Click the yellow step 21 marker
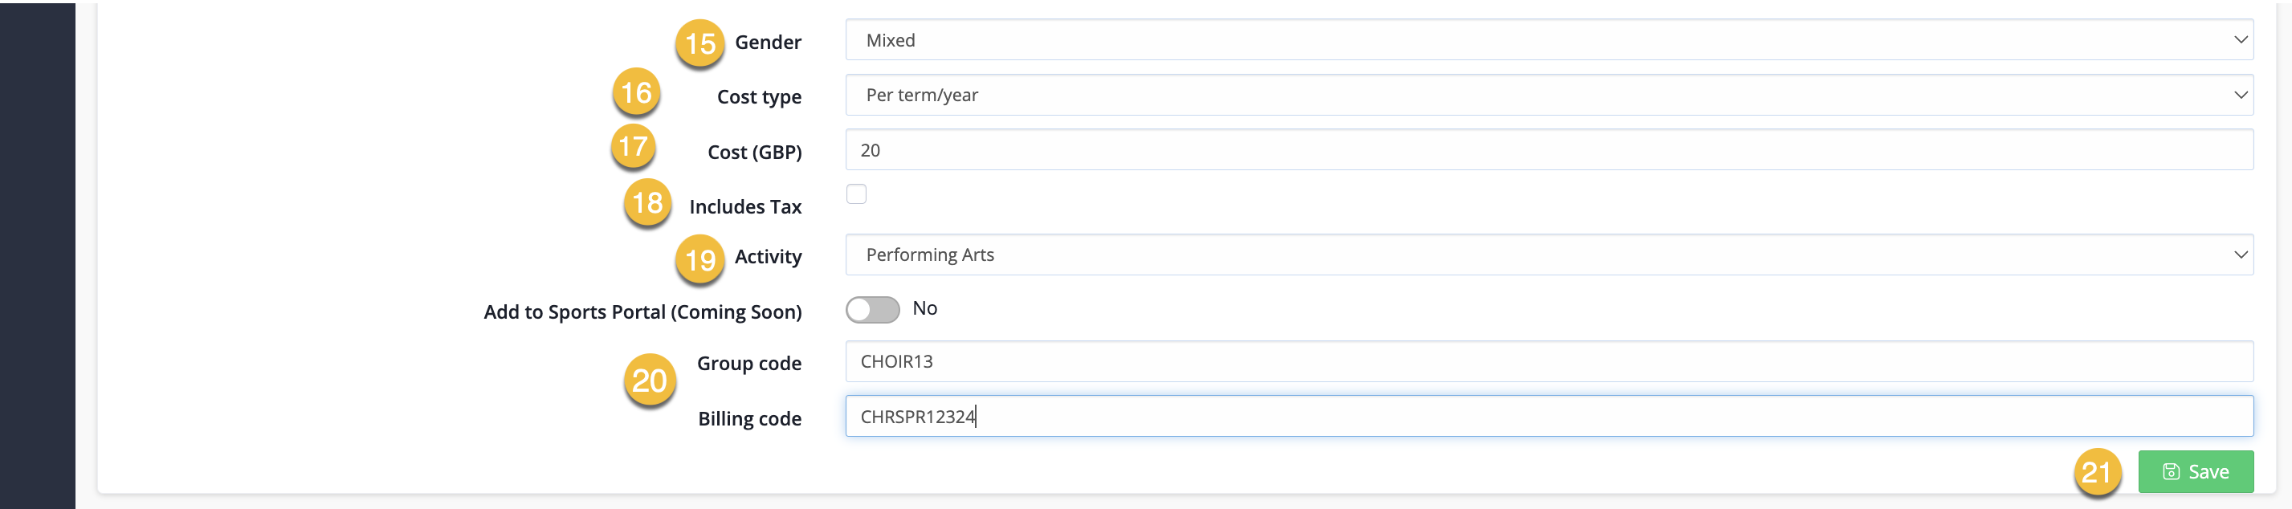2292x509 pixels. (2096, 471)
